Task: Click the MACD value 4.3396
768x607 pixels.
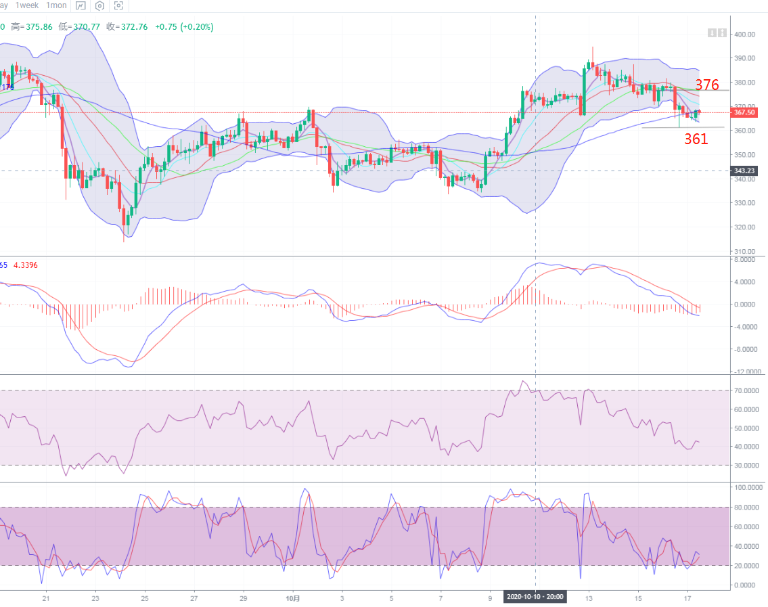Action: (26, 265)
